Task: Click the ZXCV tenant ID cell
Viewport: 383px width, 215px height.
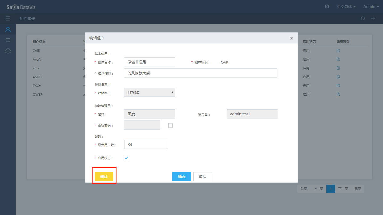Action: (37, 86)
